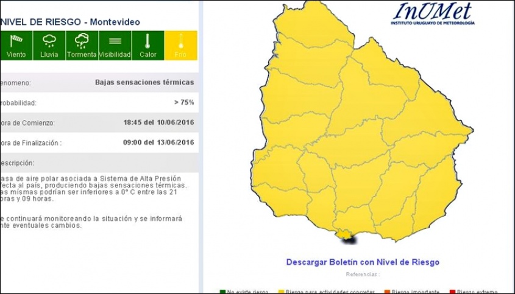515x294 pixels.
Task: Click 'Bajas sensaciones térmicas' phenomenon text
Action: [x=144, y=82]
